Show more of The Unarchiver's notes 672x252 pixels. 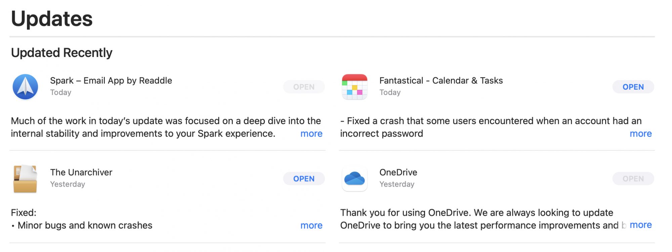[x=311, y=225]
